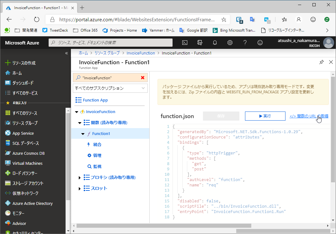Open 仮想ネットワーク in sidebar

tap(22, 193)
